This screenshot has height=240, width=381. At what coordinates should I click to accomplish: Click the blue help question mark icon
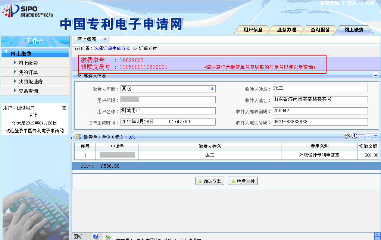tap(96, 237)
